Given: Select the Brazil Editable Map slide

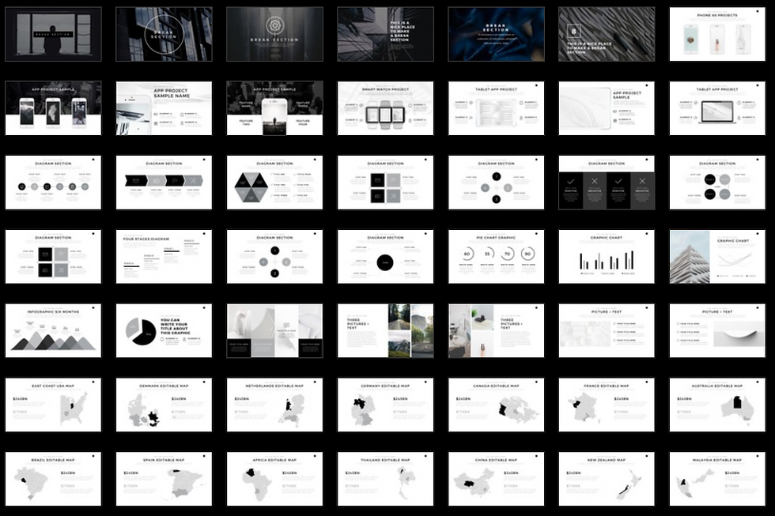Looking at the screenshot, I should tap(54, 479).
